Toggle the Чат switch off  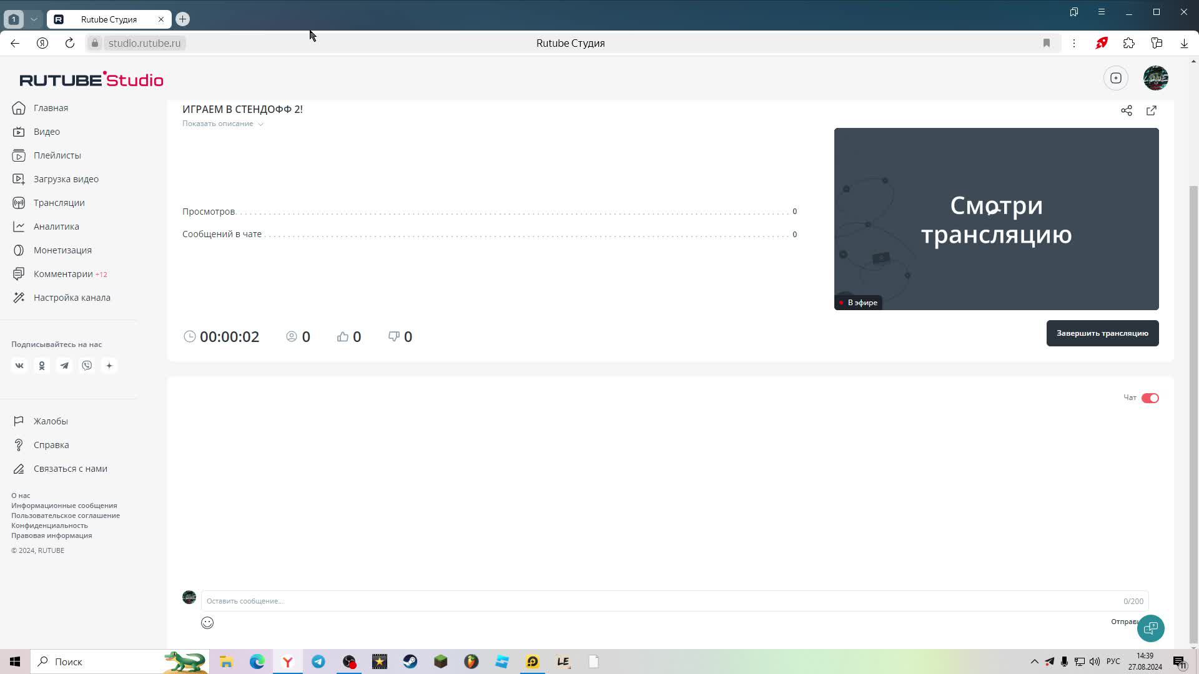(1150, 398)
